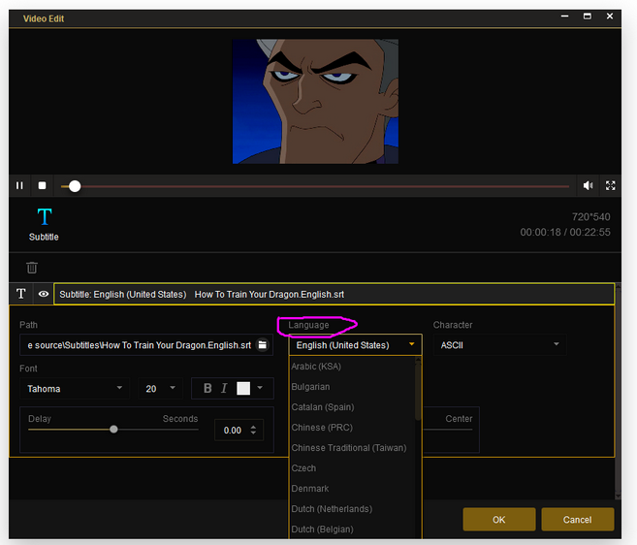
Task: Click the Cancel button
Action: tap(577, 520)
